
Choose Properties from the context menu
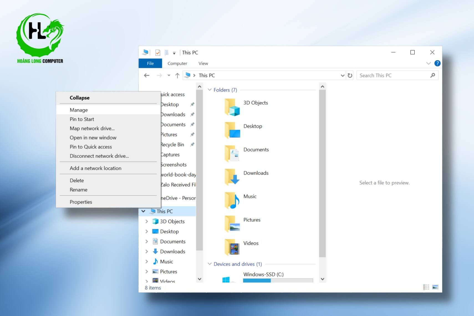click(x=108, y=202)
